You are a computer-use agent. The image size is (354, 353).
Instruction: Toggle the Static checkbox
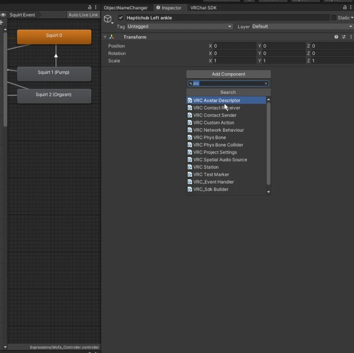333,18
